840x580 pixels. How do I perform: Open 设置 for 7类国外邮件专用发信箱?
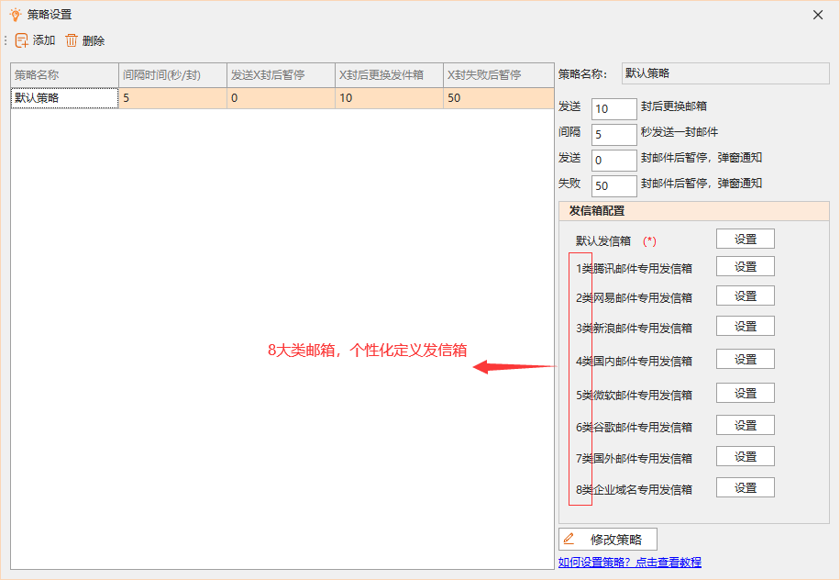[746, 456]
